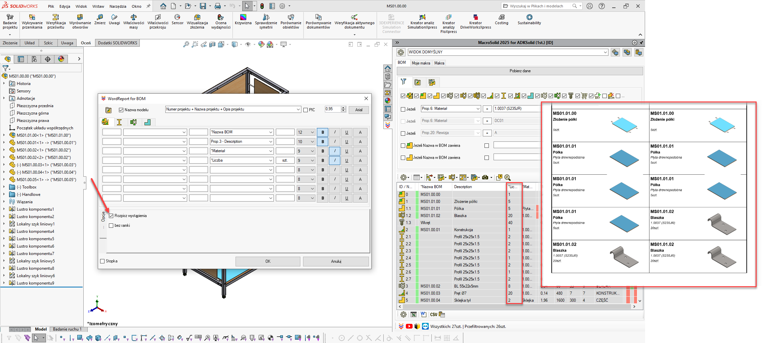Toggle the Stopka checkbox
Viewport: 762px width, 343px height.
click(102, 261)
